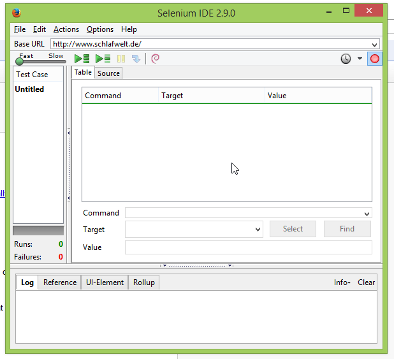Switch to the Reference tab
The height and width of the screenshot is (359, 394).
pyautogui.click(x=60, y=282)
